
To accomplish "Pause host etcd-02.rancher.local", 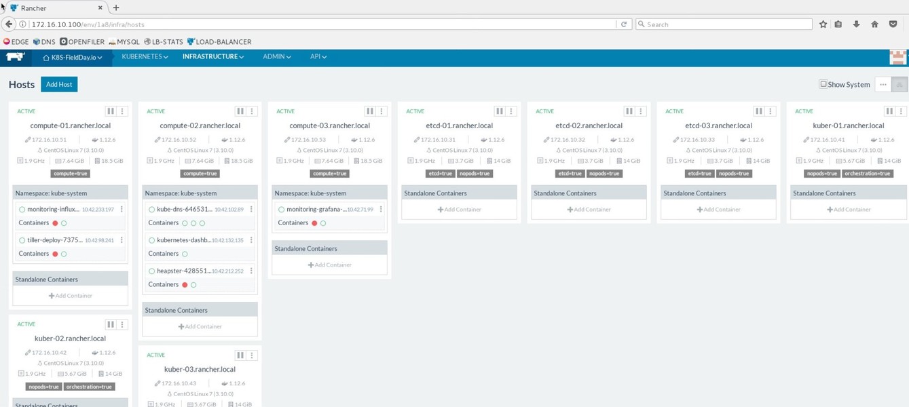I will coord(629,111).
